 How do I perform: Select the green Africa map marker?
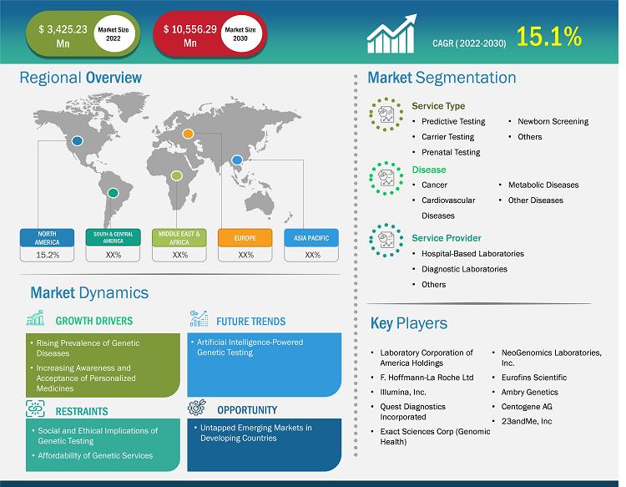tap(176, 175)
